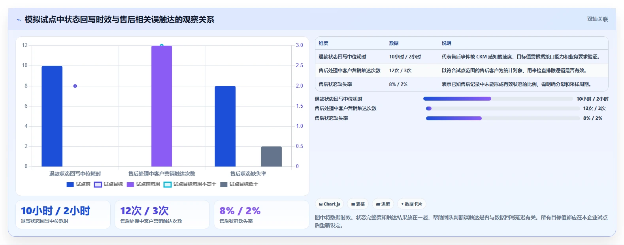Image resolution: width=624 pixels, height=245 pixels.
Task: Click the 3.0 tick on the right axis
Action: (x=300, y=45)
